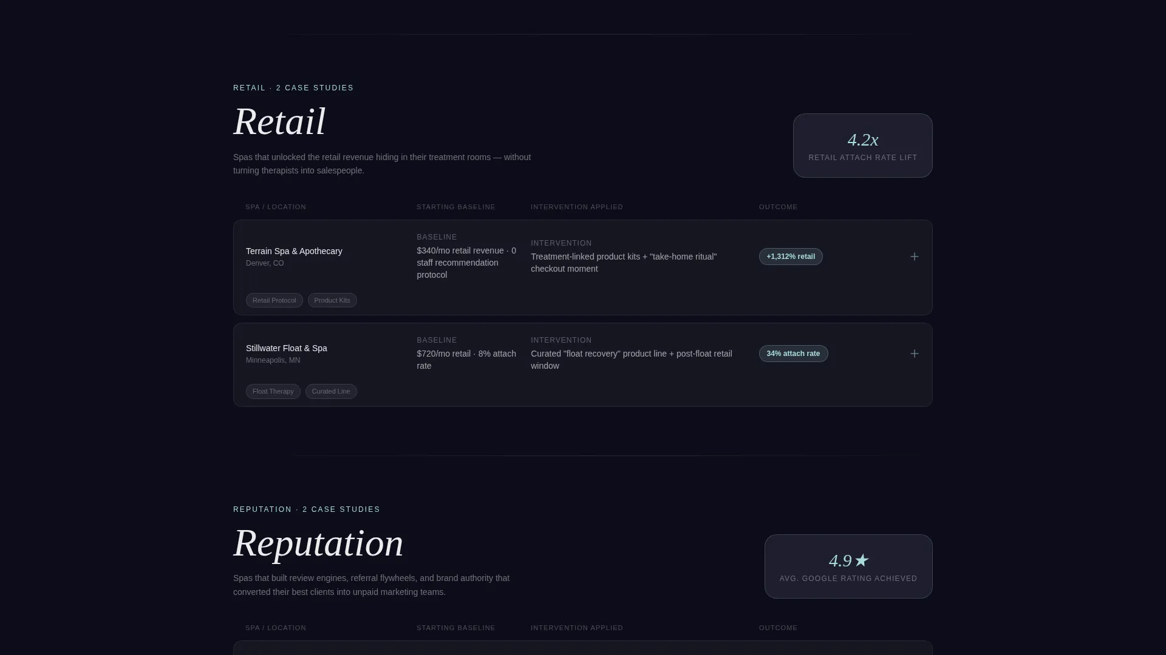This screenshot has width=1166, height=655.
Task: Click Reputation table's SPA / LOCATION column header
Action: click(276, 628)
